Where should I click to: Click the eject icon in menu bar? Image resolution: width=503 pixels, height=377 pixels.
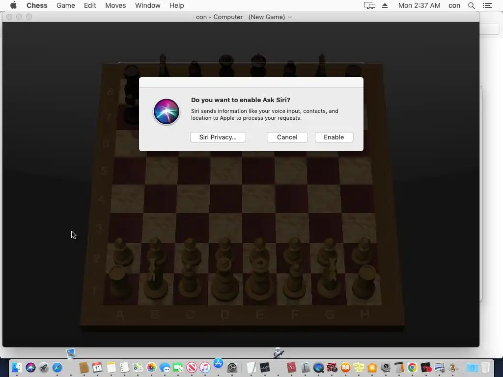[385, 5]
